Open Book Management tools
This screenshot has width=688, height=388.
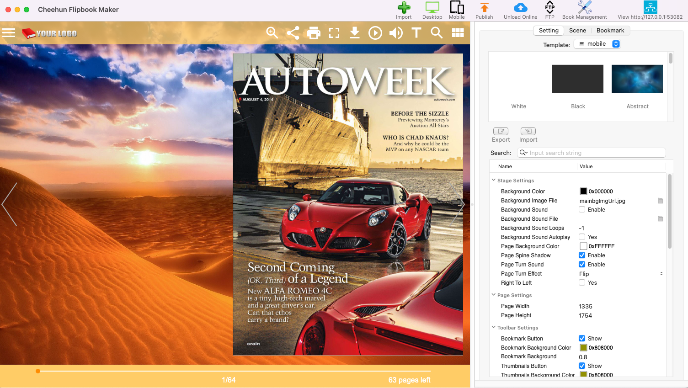pyautogui.click(x=584, y=7)
